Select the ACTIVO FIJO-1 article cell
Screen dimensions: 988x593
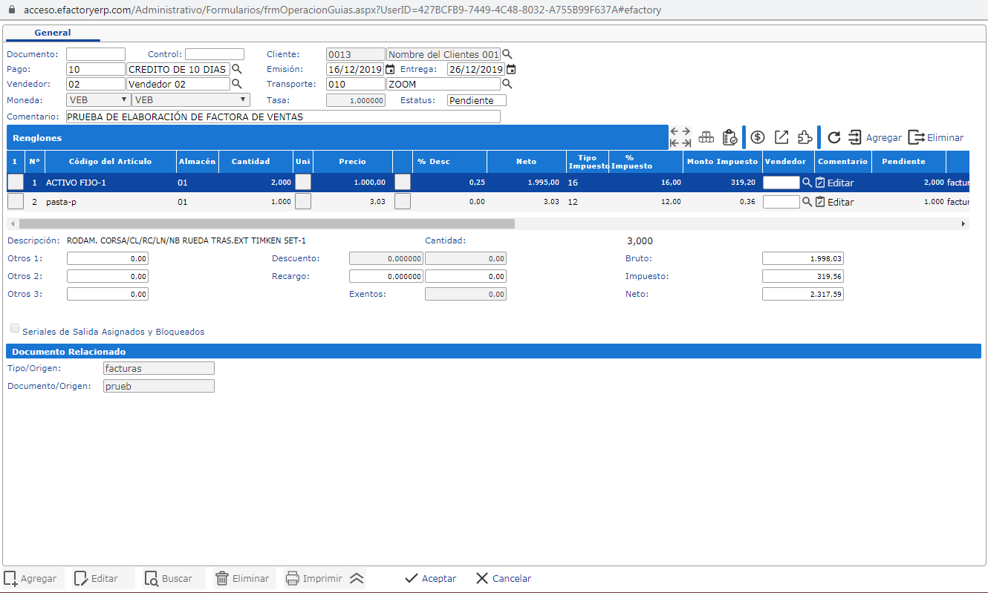111,183
